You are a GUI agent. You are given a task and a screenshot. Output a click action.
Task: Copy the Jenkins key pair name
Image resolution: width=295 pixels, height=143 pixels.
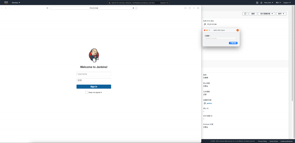[205, 103]
